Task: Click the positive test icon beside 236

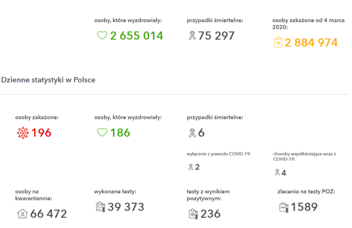Action: click(x=192, y=214)
